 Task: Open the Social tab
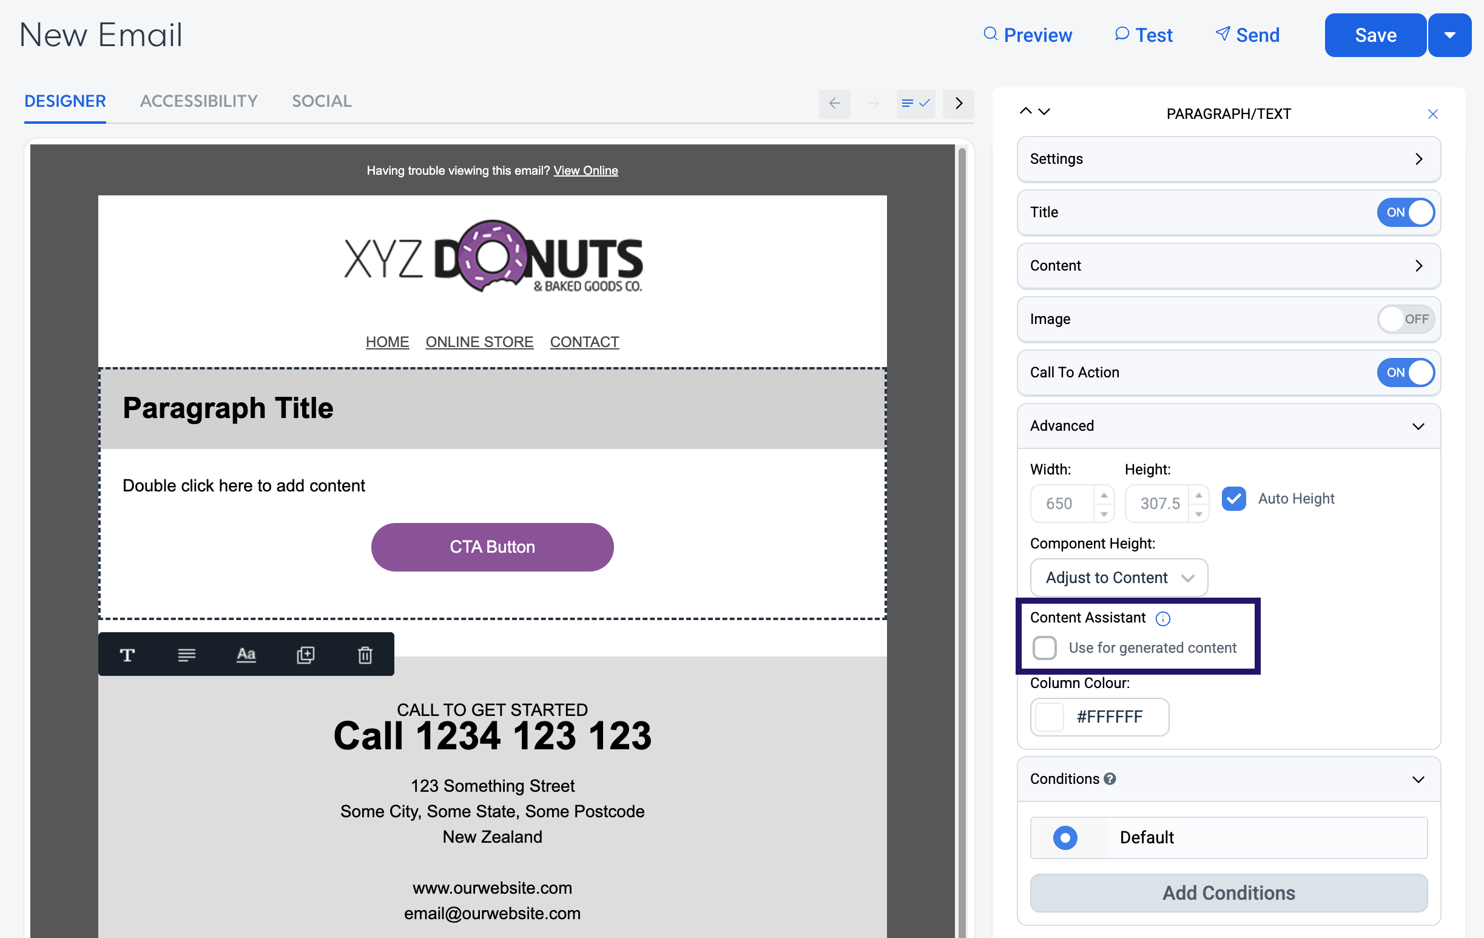(322, 101)
